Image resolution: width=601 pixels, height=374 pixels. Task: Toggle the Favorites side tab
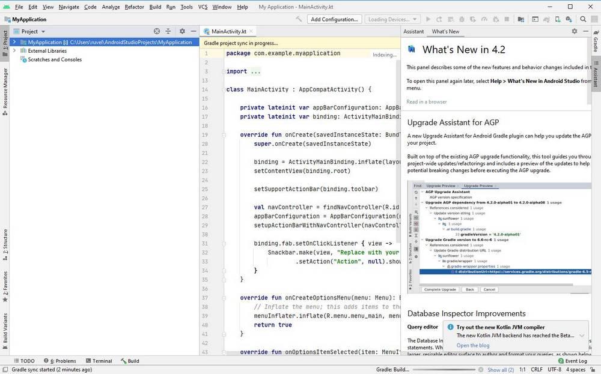coord(5,287)
